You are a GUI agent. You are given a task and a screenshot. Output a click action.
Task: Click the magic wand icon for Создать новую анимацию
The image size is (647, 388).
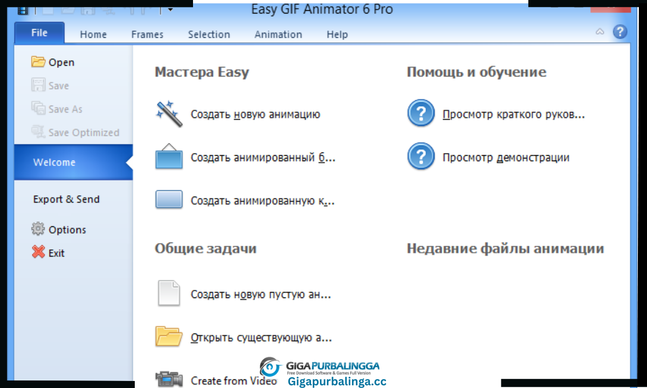(x=169, y=114)
